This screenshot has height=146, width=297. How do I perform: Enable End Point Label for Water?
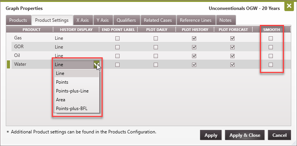coord(117,65)
